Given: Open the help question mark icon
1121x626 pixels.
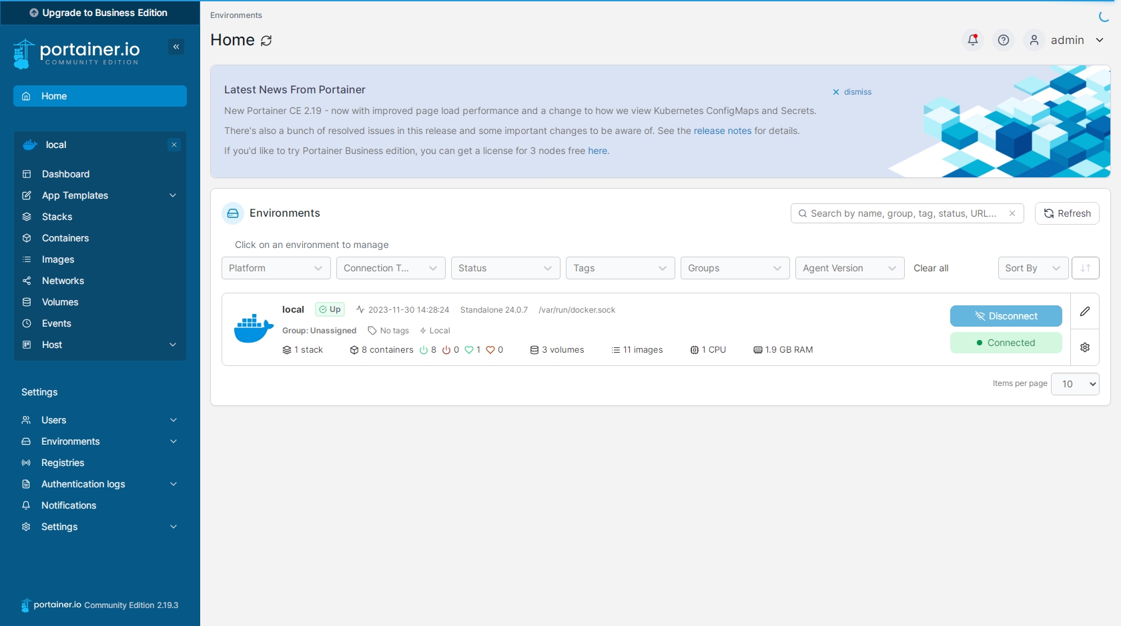Looking at the screenshot, I should [1004, 40].
